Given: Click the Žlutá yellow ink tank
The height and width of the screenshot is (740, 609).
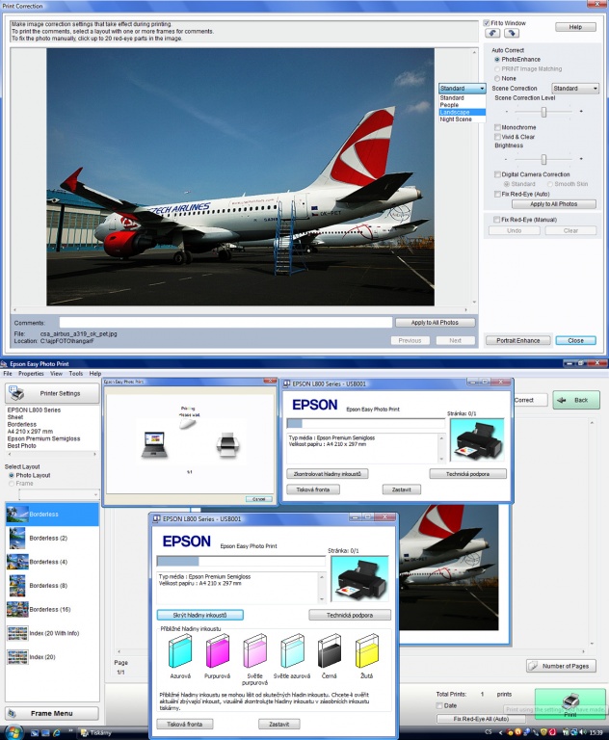Looking at the screenshot, I should [x=366, y=650].
